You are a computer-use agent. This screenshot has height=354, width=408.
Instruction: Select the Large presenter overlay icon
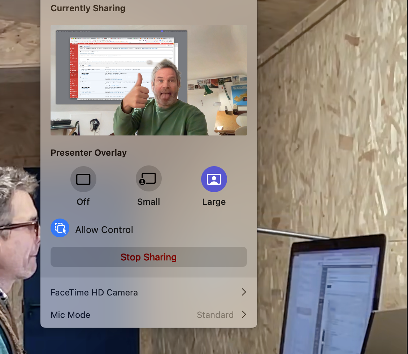tap(214, 179)
